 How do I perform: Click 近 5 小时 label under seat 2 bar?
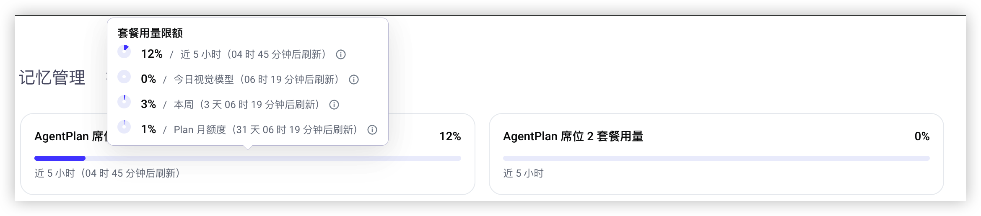tap(523, 173)
